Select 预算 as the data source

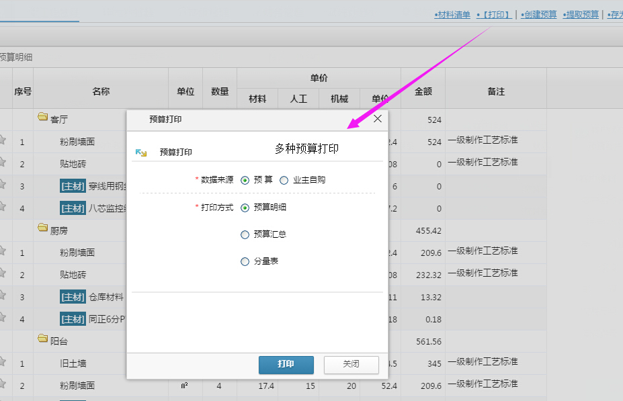pos(245,180)
